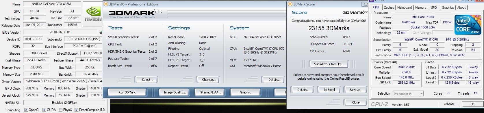Open the Caches tab
Viewport: 484px width, 113px height.
(389, 7)
